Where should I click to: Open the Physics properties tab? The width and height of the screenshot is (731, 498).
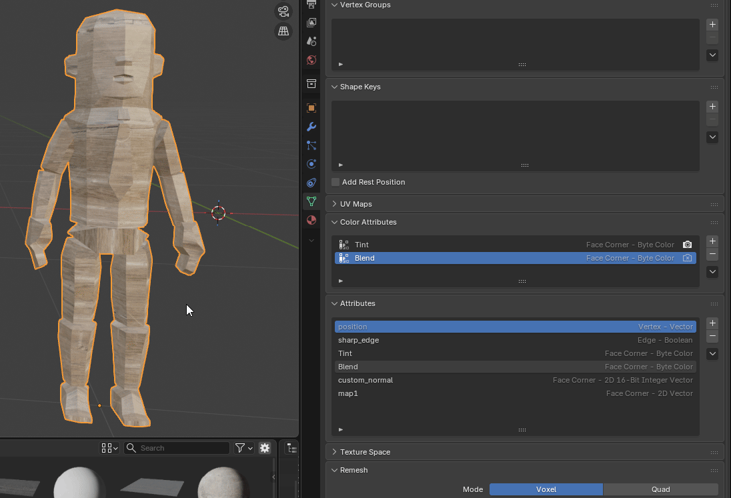(x=311, y=164)
